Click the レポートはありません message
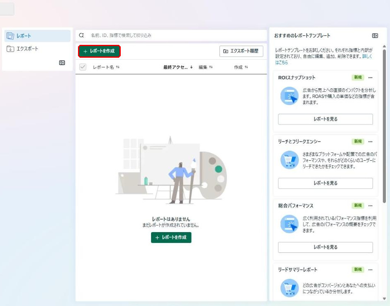This screenshot has height=306, width=390. click(171, 219)
